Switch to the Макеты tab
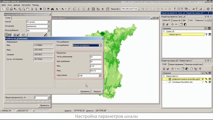The image size is (213, 120). click(x=199, y=20)
